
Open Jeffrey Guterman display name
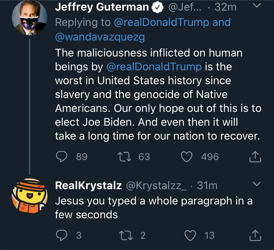click(x=102, y=7)
